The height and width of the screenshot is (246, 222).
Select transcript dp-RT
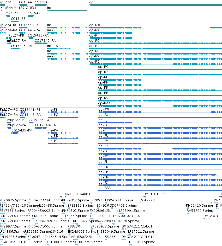(155, 49)
